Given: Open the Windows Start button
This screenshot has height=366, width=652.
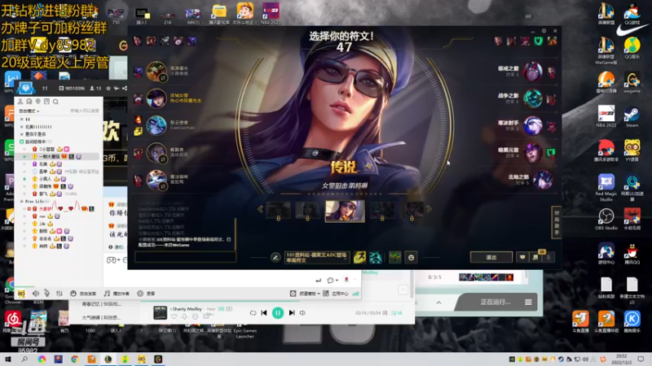Looking at the screenshot, I should (8, 359).
